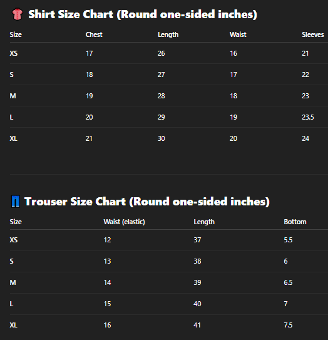Click the blue trousers emoji icon
Viewport: 328px width, 340px height.
pos(16,202)
